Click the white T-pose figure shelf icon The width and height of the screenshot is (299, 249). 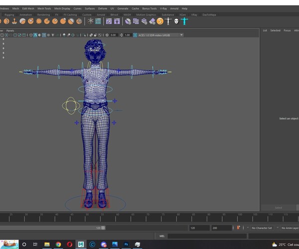pyautogui.click(x=168, y=21)
